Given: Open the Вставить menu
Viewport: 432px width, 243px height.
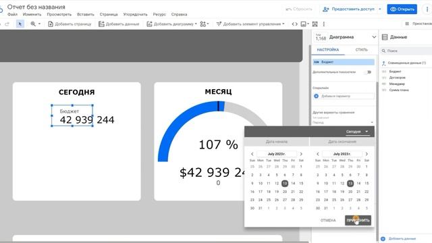Looking at the screenshot, I should 86,14.
